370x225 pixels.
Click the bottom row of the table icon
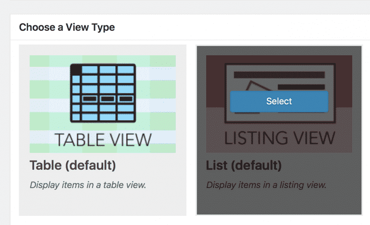click(103, 117)
